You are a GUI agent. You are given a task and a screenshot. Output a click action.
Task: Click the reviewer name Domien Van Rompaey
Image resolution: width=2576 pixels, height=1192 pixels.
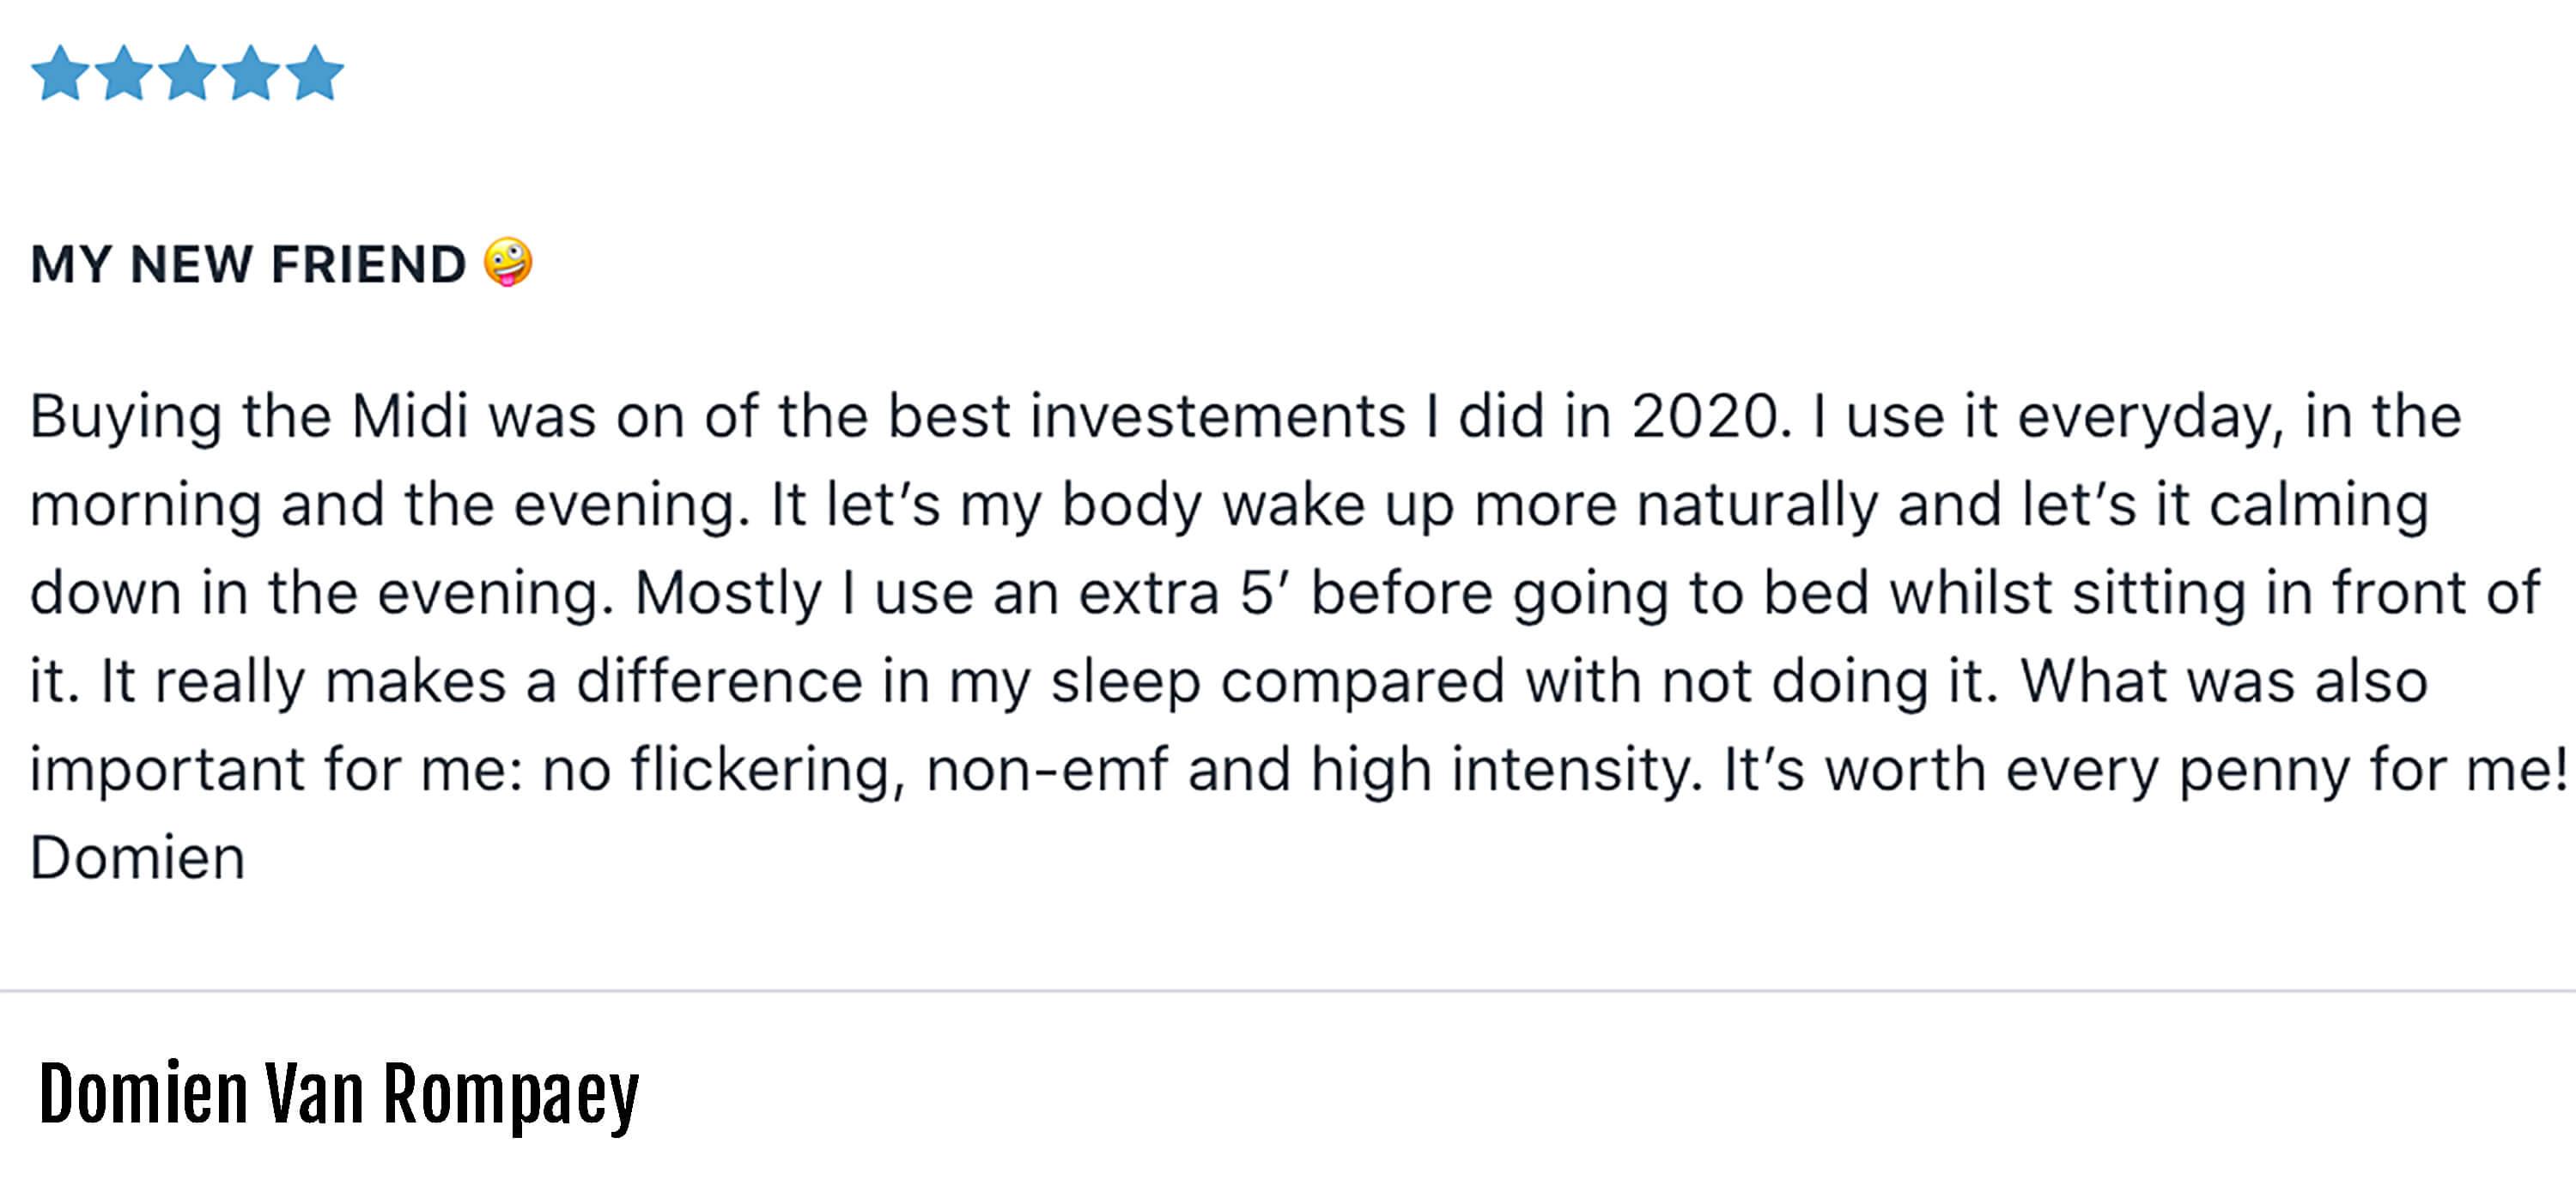[339, 1097]
